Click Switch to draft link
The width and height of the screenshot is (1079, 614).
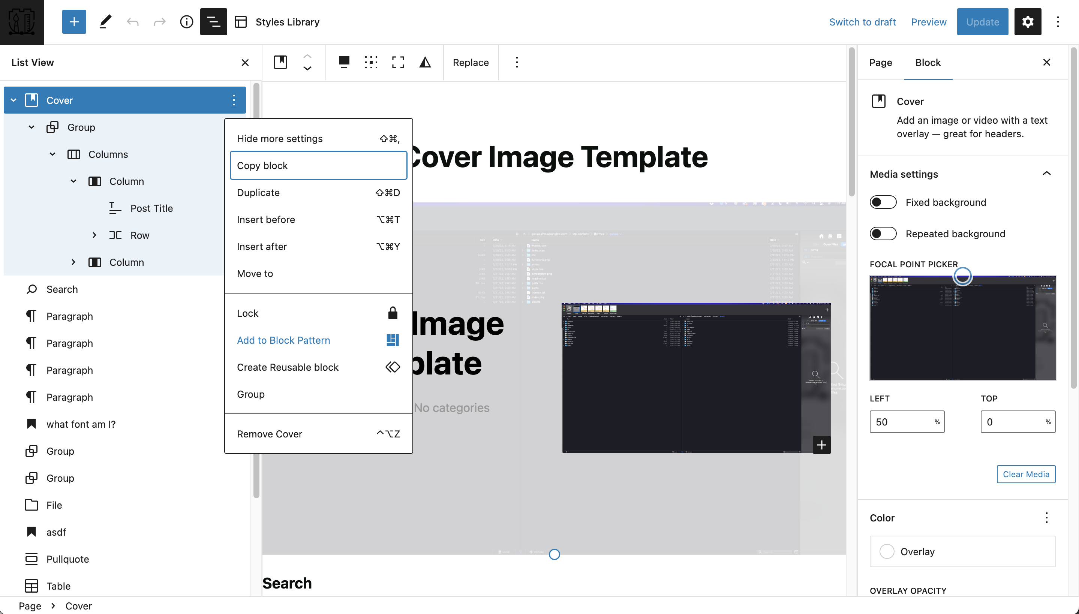pos(862,22)
